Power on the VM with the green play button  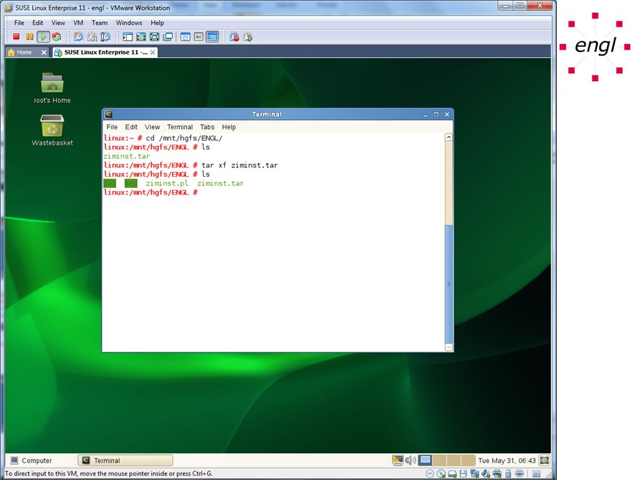pyautogui.click(x=43, y=37)
